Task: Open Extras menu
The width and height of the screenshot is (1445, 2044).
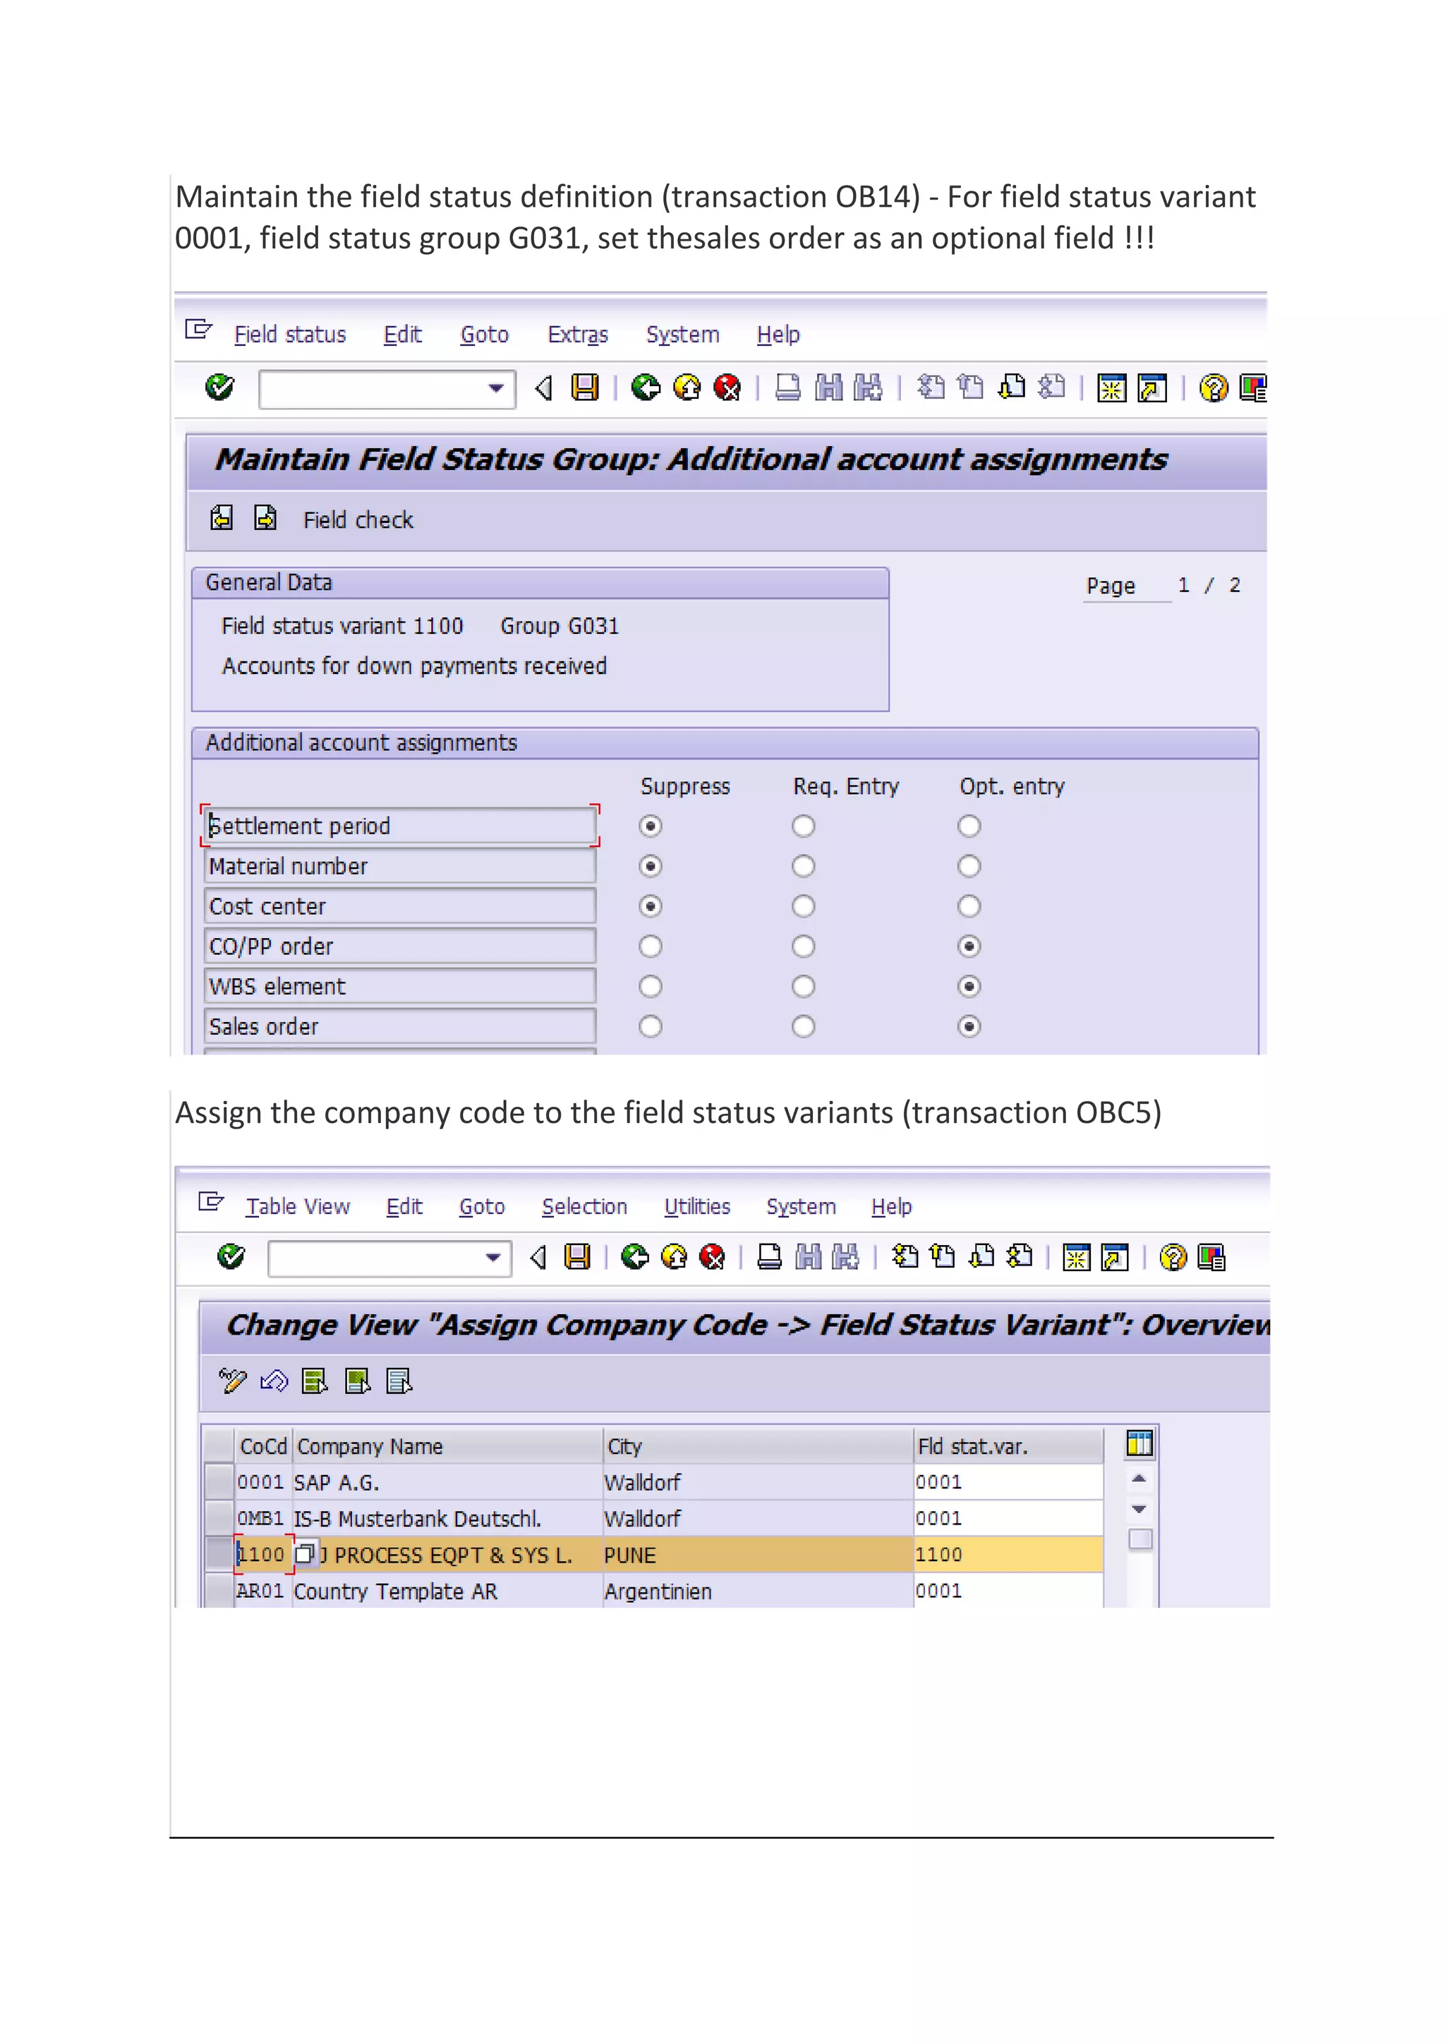Action: 577,335
